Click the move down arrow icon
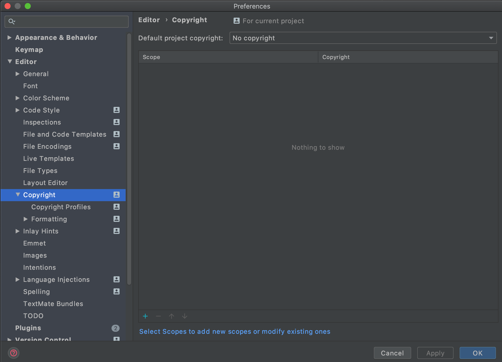Image resolution: width=502 pixels, height=362 pixels. (185, 316)
